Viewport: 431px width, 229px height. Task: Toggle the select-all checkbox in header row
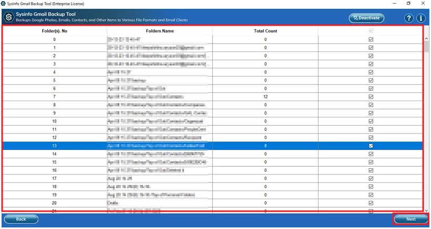[371, 31]
